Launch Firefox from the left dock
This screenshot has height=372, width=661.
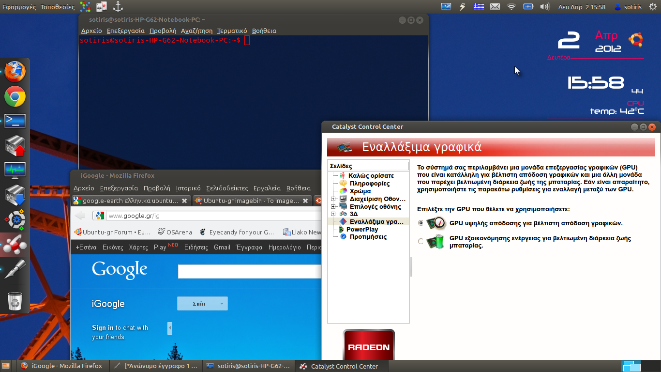15,72
